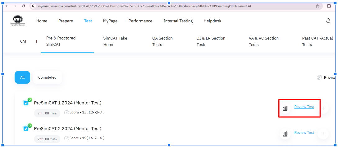Open the Helpdesk menu item
Viewport: 338px width, 148px height.
coord(212,21)
